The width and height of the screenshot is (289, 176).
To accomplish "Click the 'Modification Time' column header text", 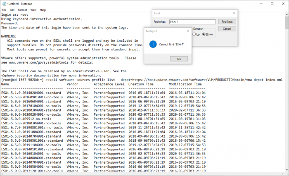I will click(x=185, y=84).
